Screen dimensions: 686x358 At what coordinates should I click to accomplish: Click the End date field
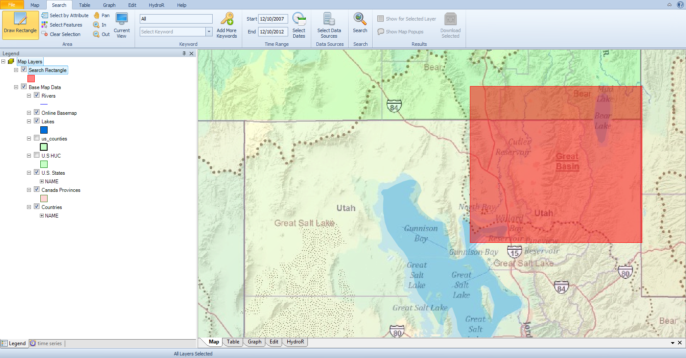pos(273,32)
